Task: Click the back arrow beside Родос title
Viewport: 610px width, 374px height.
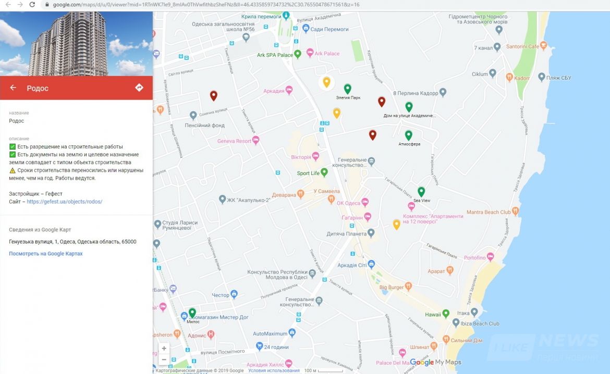Action: 13,88
